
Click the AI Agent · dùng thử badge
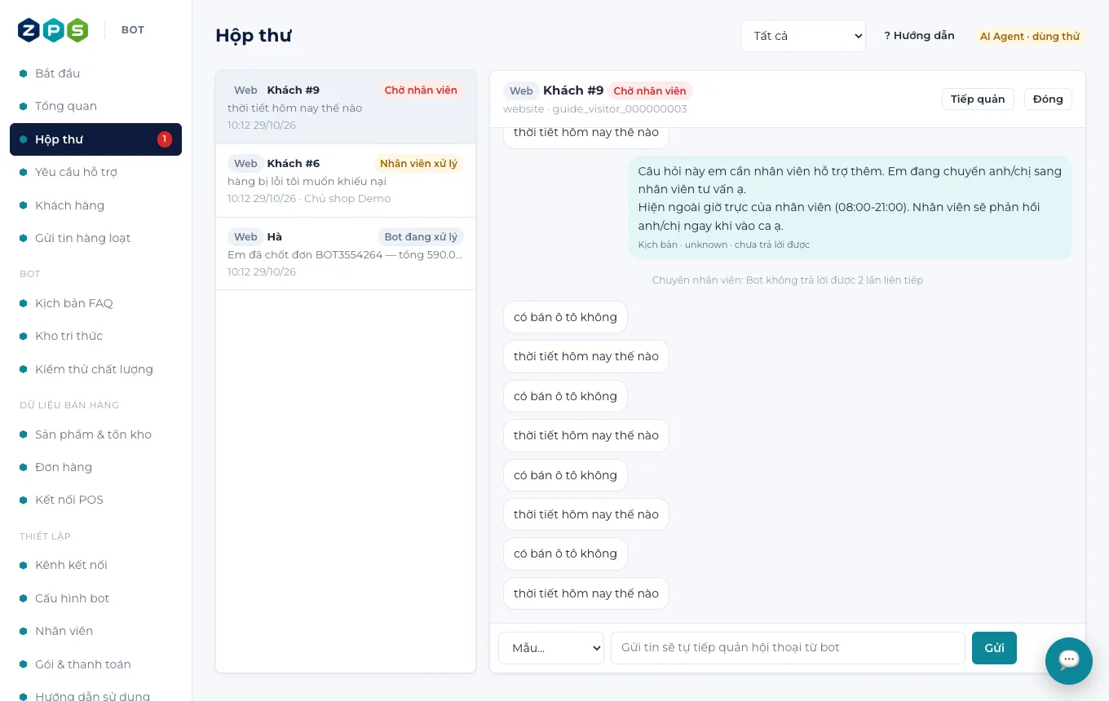pyautogui.click(x=1030, y=37)
